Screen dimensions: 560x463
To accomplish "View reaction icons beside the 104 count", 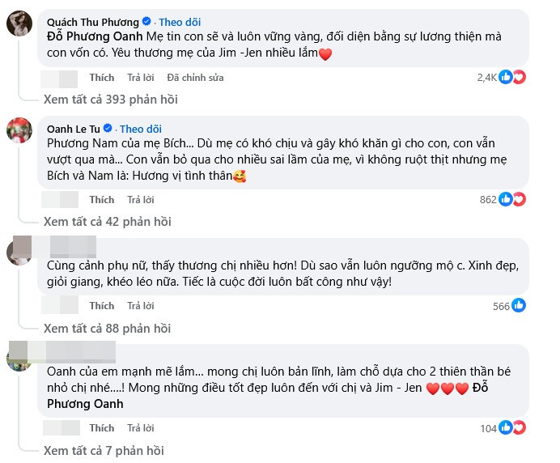I will (x=512, y=428).
